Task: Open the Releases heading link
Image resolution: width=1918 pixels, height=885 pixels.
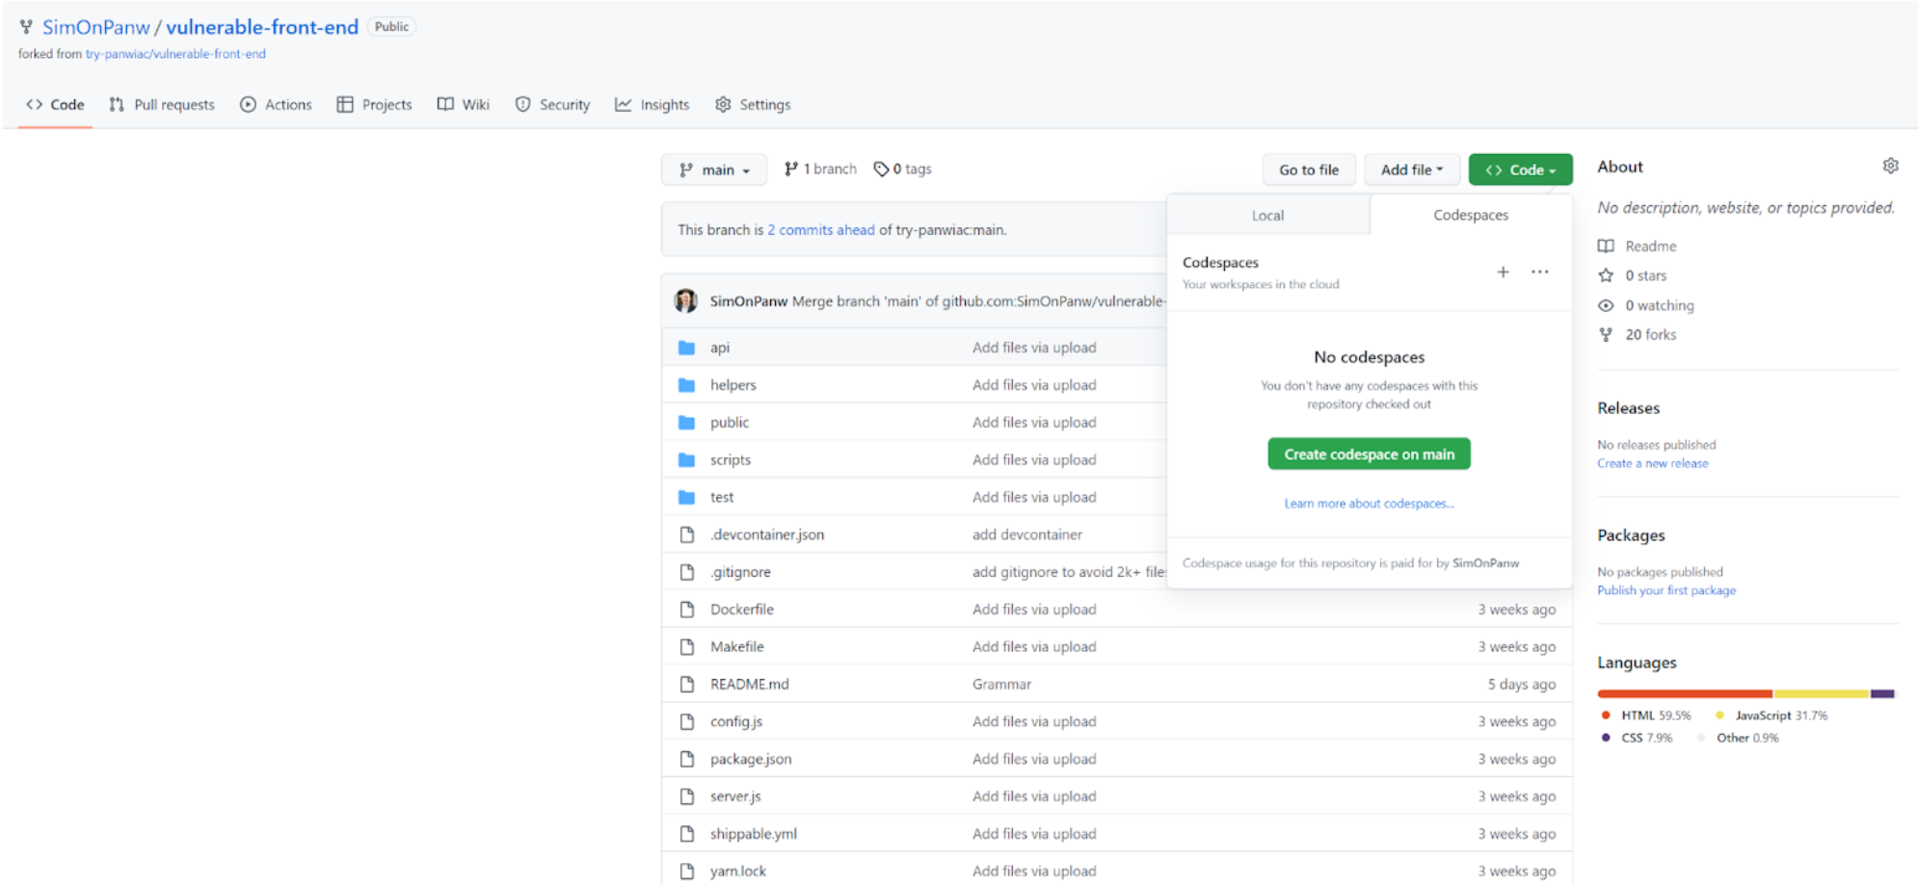Action: pyautogui.click(x=1628, y=408)
